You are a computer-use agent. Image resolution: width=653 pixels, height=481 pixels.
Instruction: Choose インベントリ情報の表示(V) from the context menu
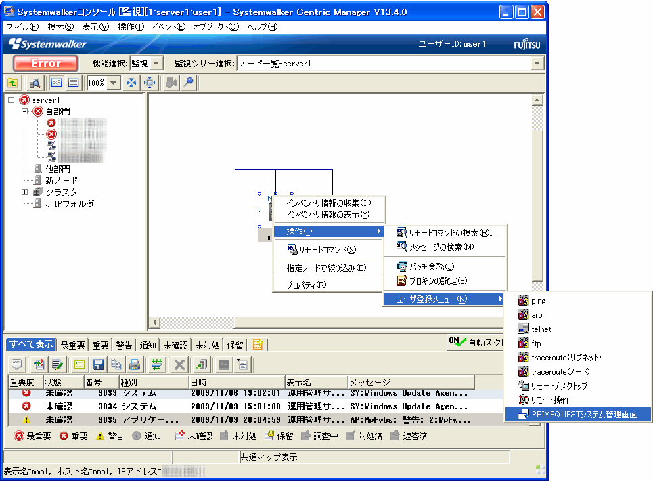329,215
